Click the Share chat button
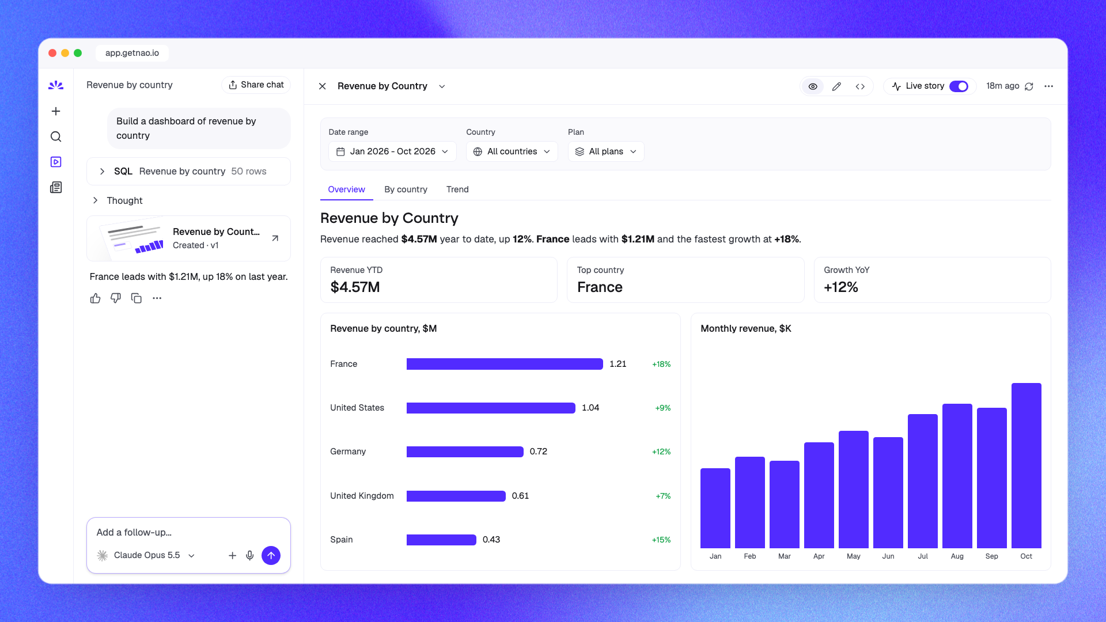The width and height of the screenshot is (1106, 622). 256,85
